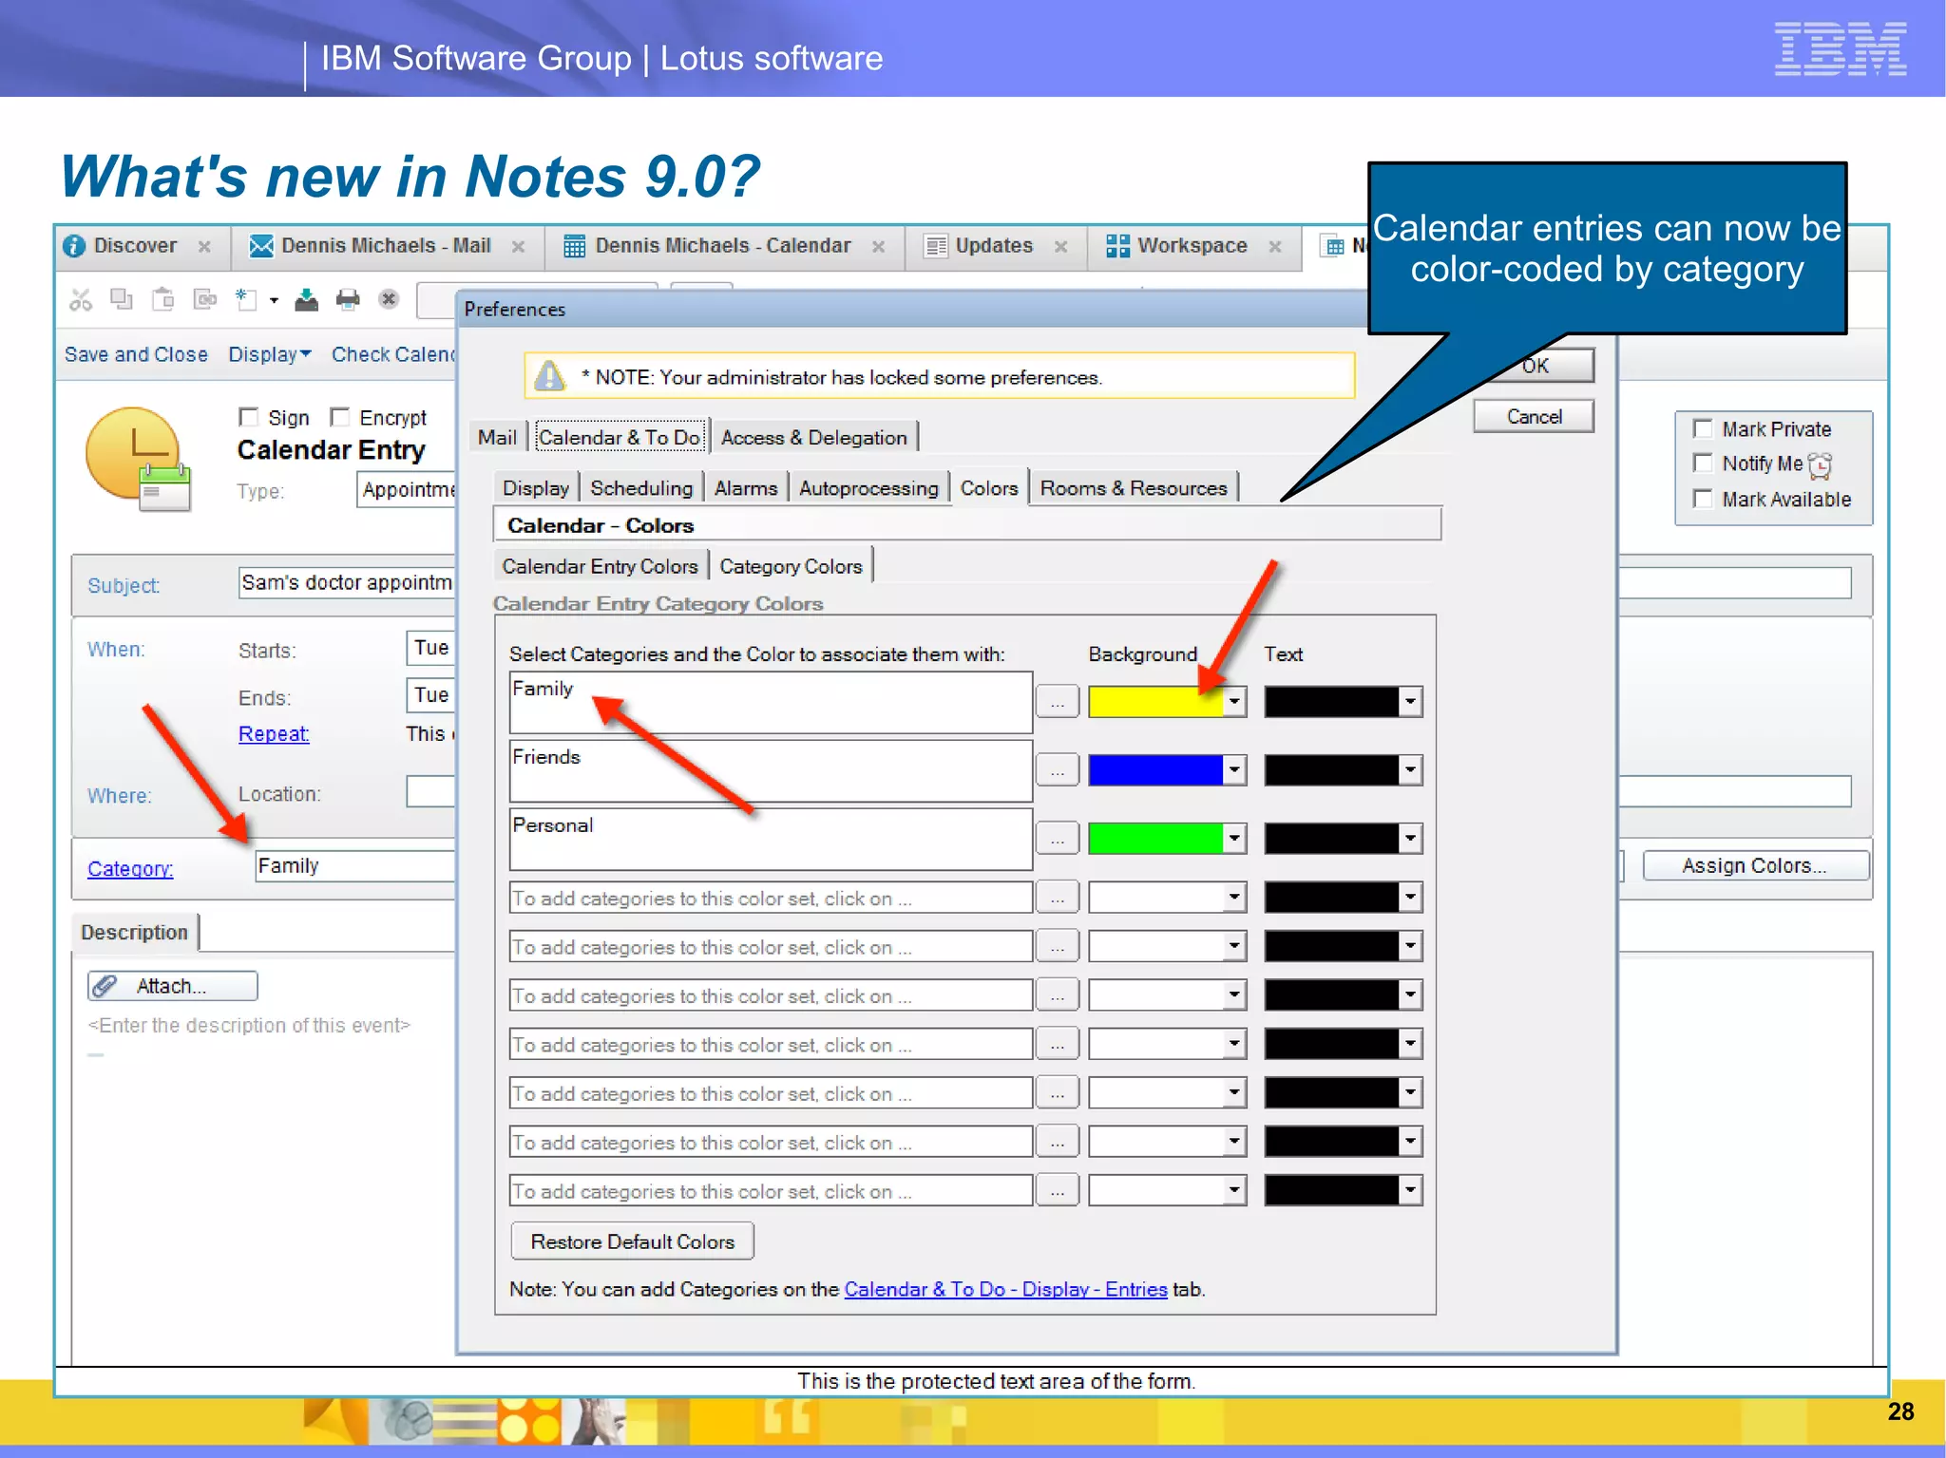
Task: Click the paste-special toolbar icon
Action: (x=204, y=299)
